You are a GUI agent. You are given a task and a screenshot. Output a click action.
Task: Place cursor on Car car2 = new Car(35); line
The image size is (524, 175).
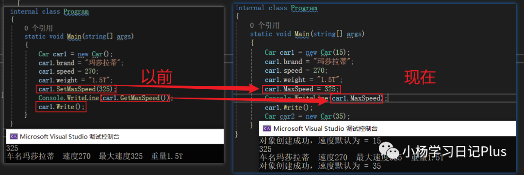click(308, 116)
